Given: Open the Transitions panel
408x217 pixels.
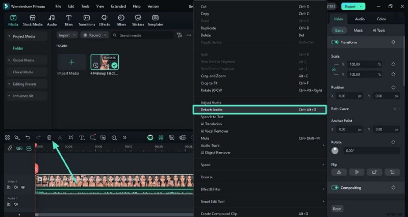Looking at the screenshot, I should click(86, 20).
